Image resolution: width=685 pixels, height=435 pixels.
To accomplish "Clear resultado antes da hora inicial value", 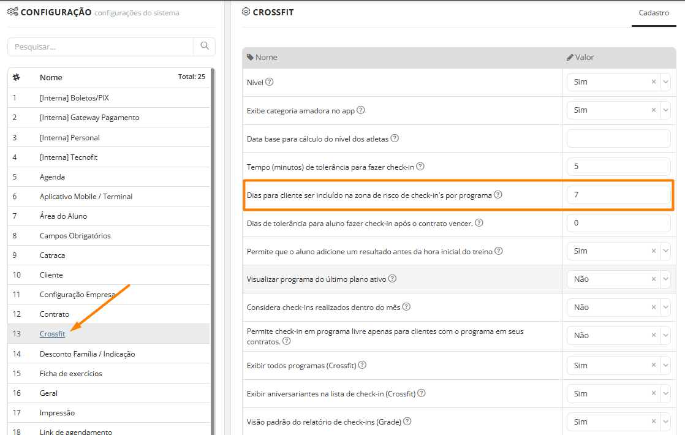I will coord(654,251).
